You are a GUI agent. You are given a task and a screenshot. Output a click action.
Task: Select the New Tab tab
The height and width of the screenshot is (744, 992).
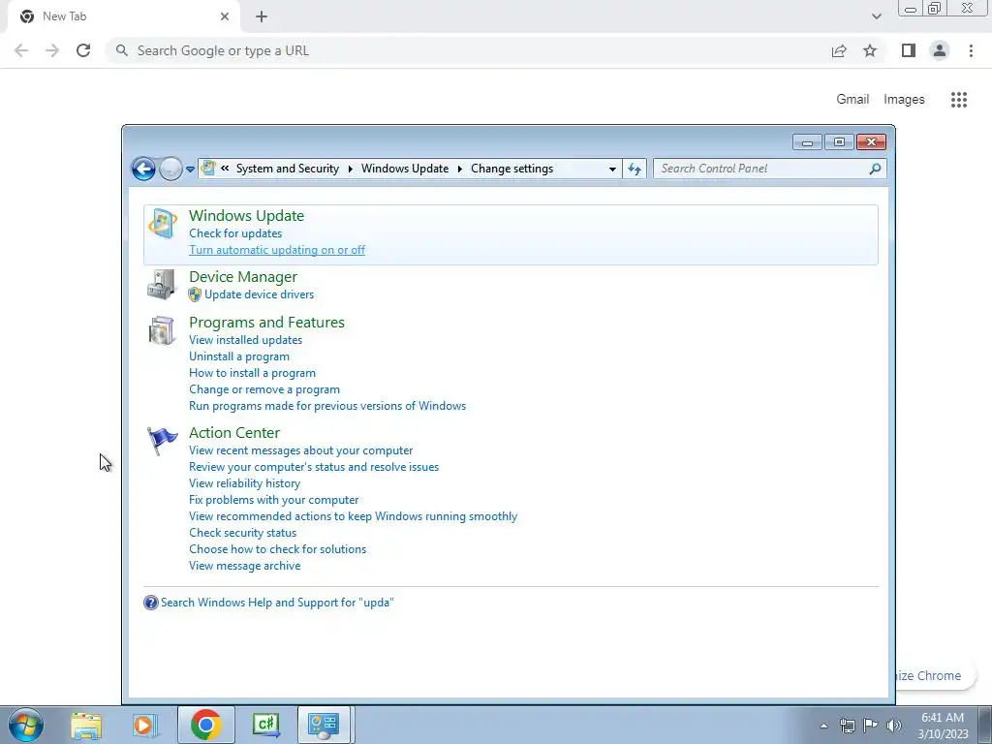pyautogui.click(x=123, y=16)
